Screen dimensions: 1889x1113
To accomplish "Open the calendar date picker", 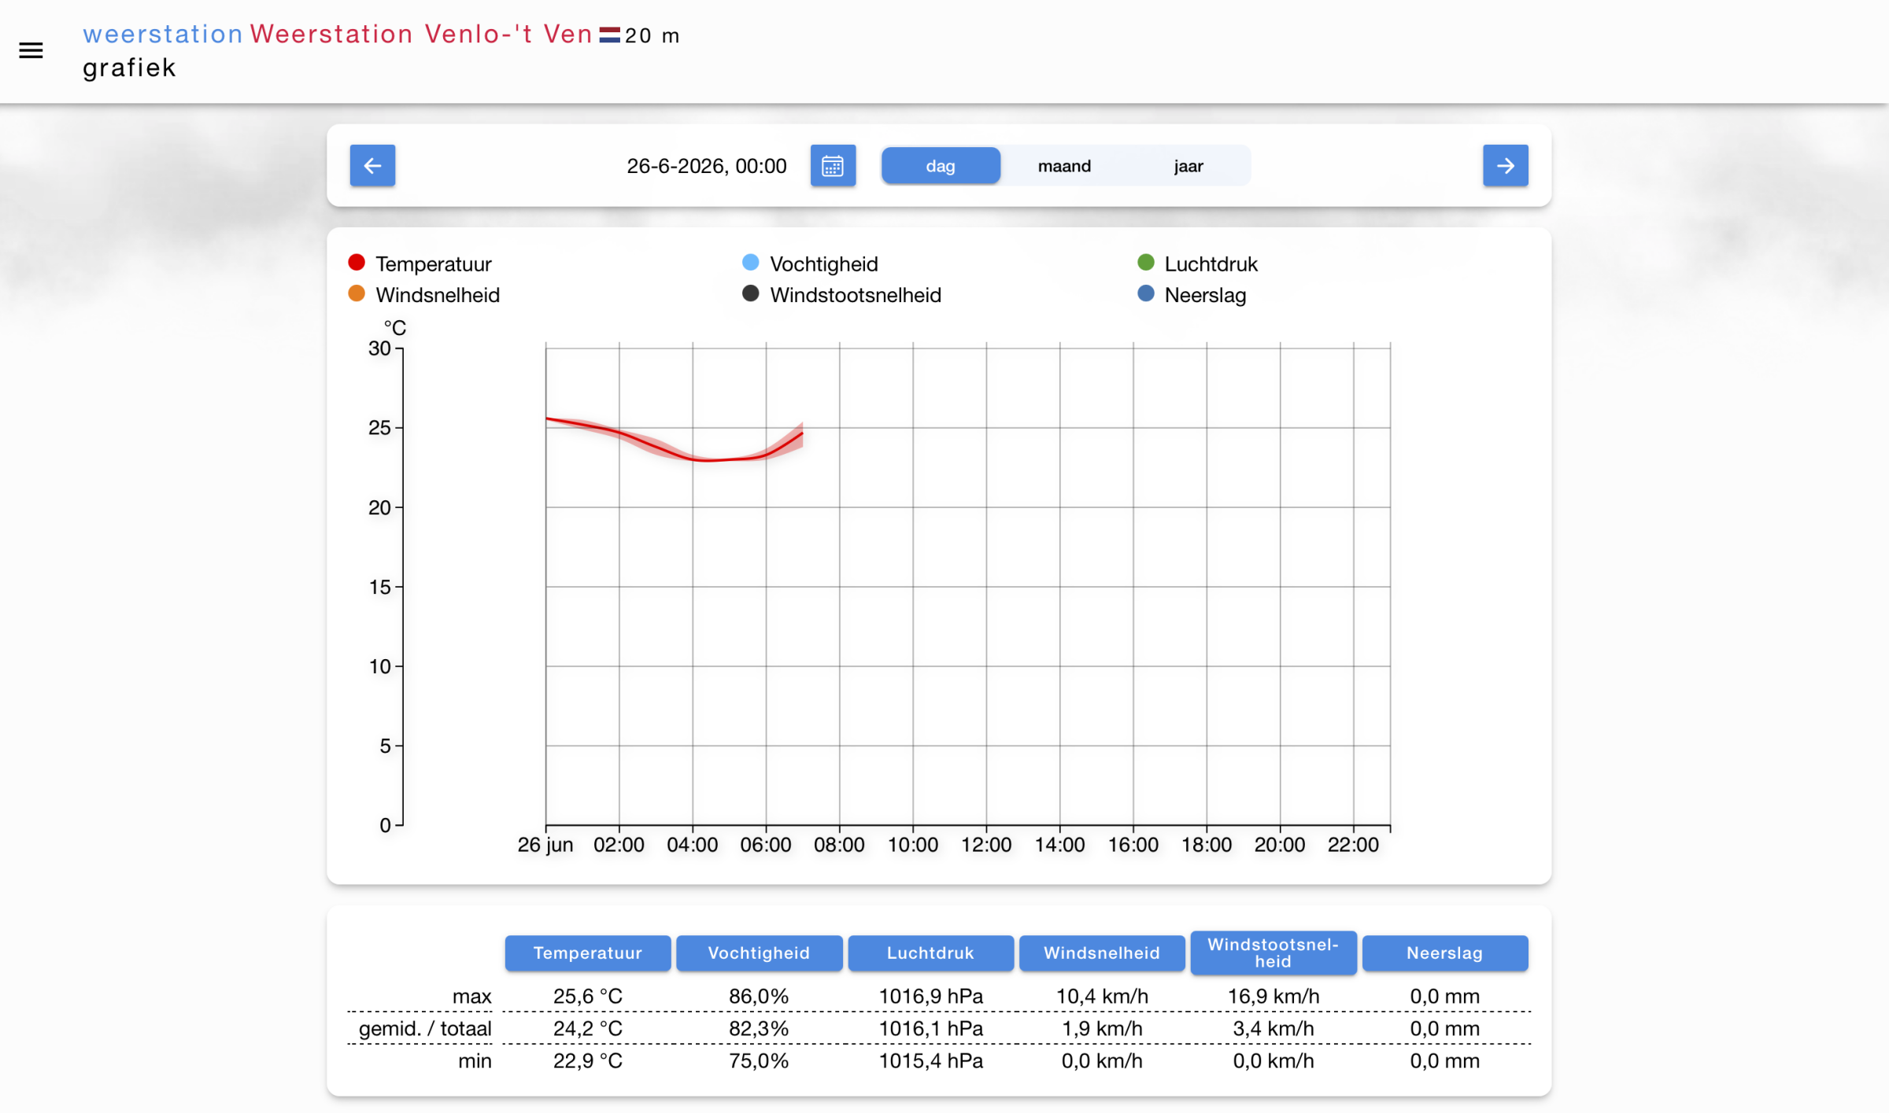I will [833, 165].
